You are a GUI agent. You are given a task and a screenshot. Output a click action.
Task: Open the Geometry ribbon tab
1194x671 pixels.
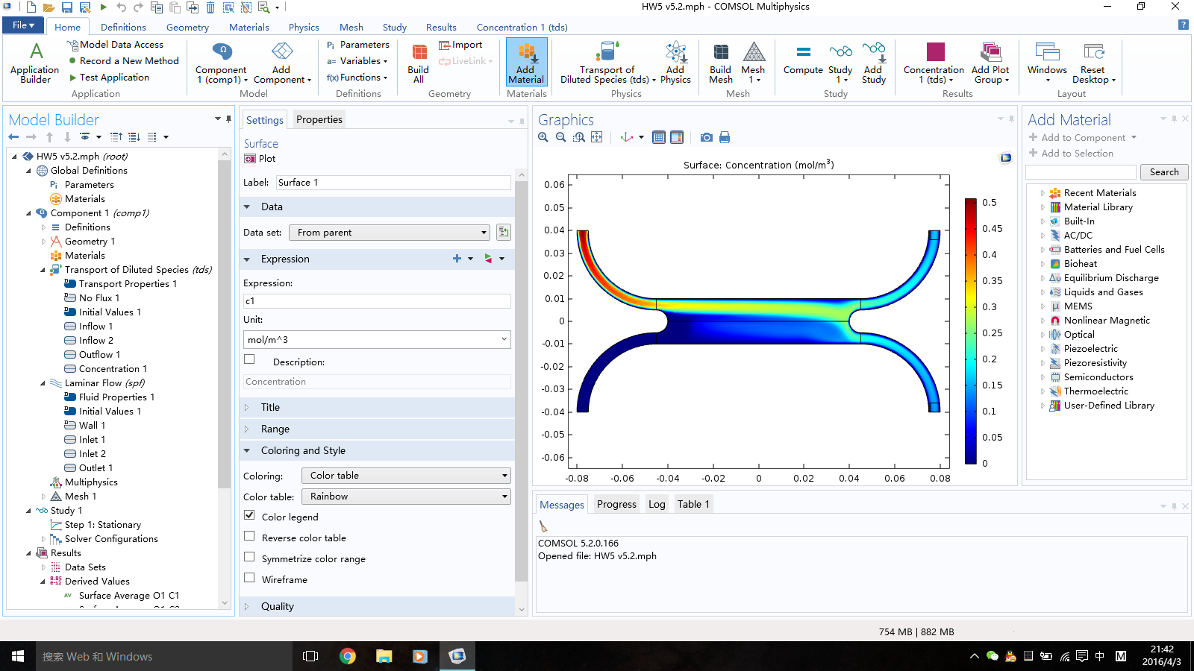187,27
